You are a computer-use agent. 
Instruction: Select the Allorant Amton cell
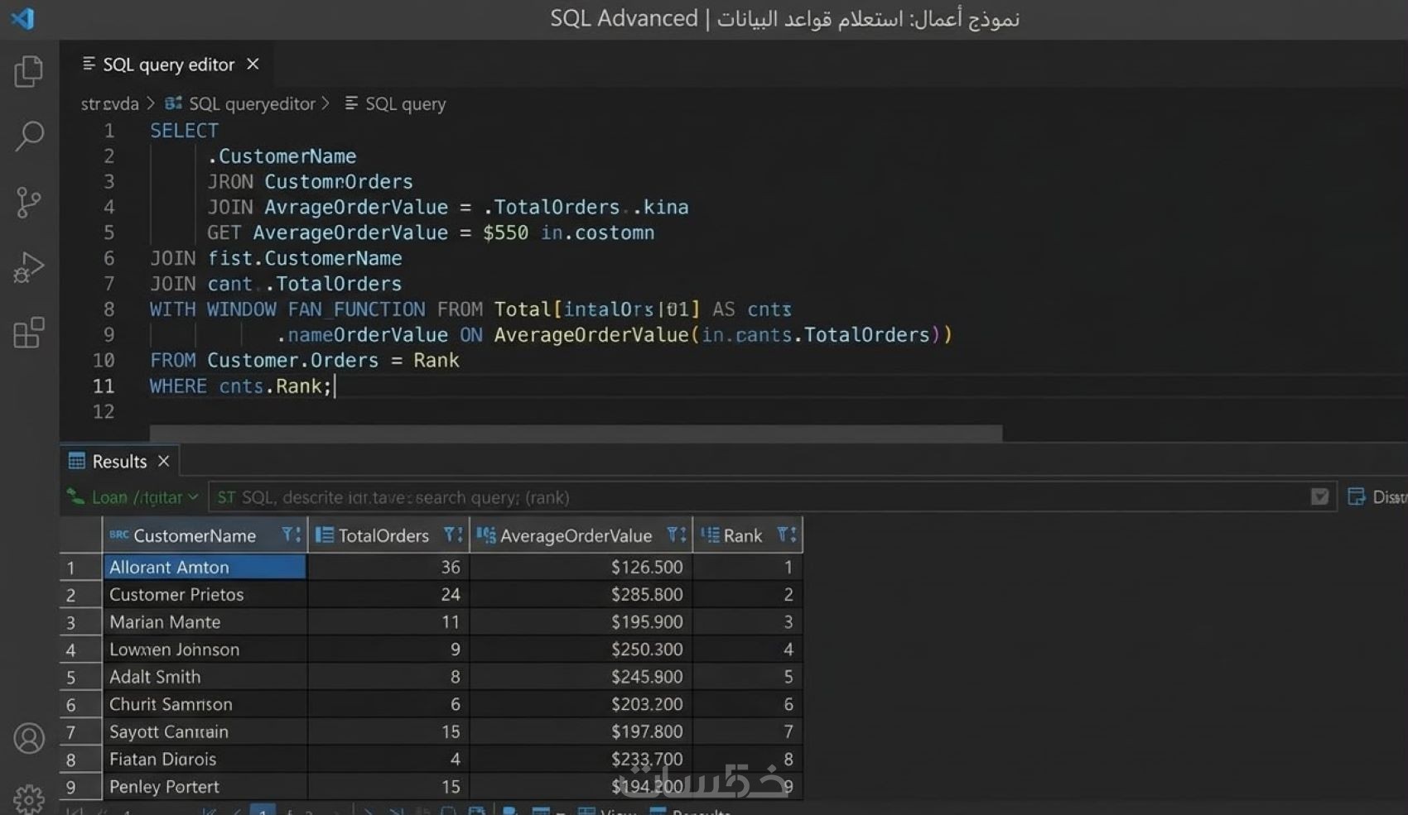[205, 567]
